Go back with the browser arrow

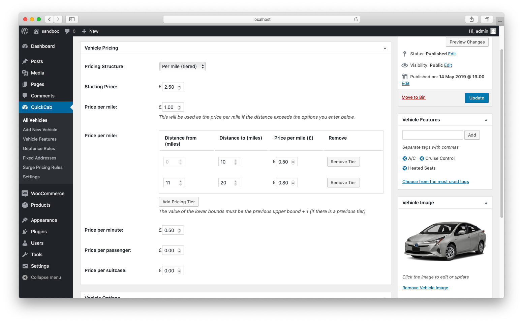coord(50,19)
